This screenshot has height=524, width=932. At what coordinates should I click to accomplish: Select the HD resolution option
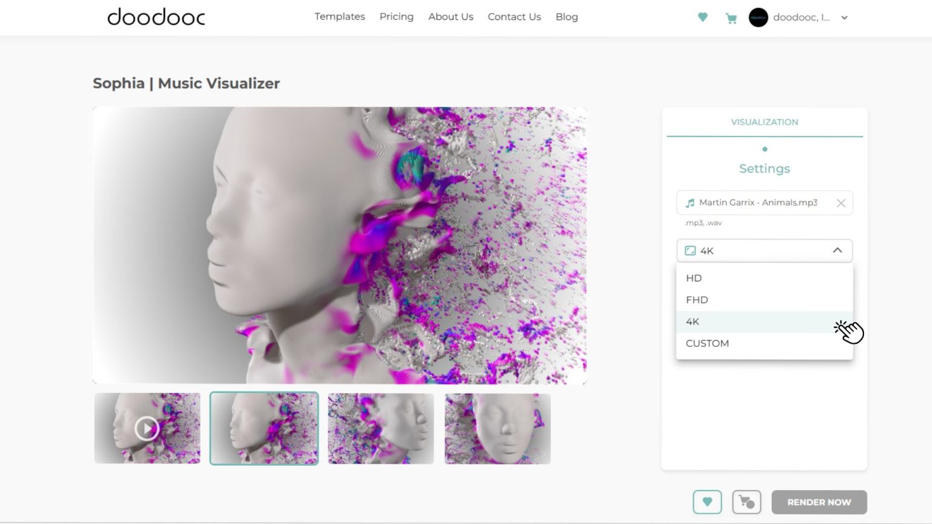click(x=694, y=278)
